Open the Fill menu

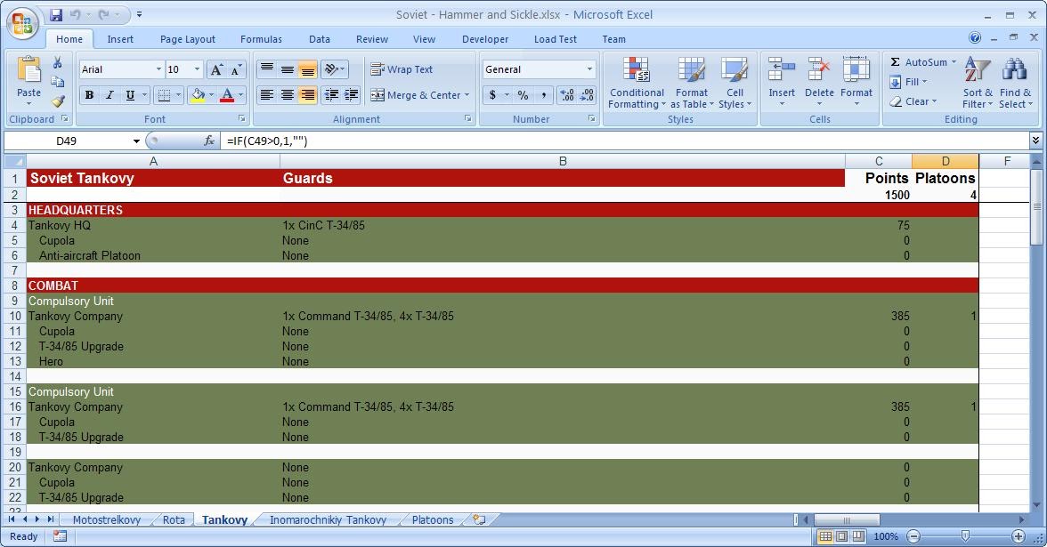(x=909, y=82)
